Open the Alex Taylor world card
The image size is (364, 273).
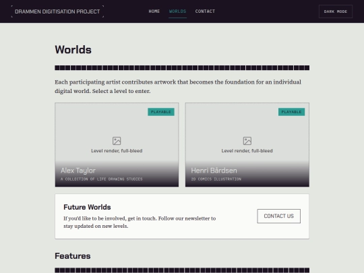[117, 145]
